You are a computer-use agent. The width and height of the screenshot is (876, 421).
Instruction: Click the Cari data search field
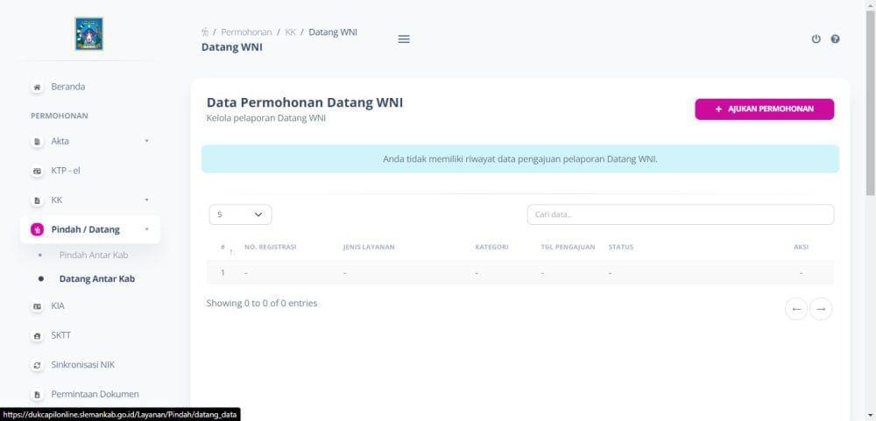(x=680, y=214)
